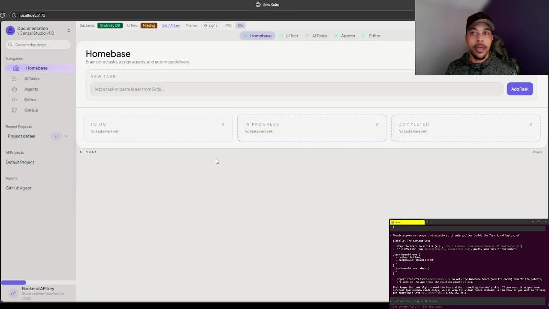Click the UI Test tab icon
The height and width of the screenshot is (309, 549).
[281, 36]
